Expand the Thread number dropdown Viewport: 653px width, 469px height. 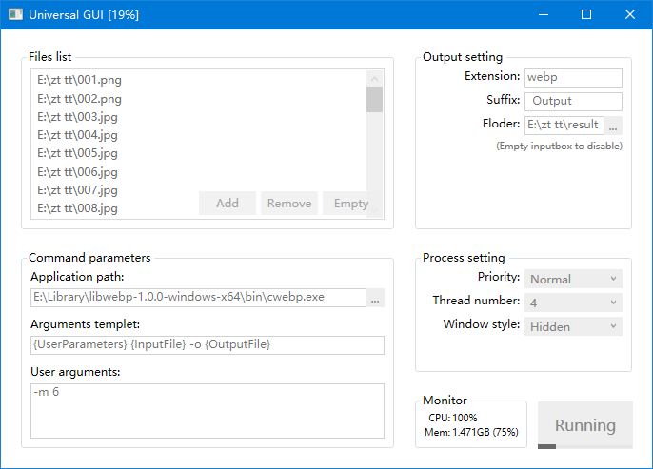pos(573,302)
